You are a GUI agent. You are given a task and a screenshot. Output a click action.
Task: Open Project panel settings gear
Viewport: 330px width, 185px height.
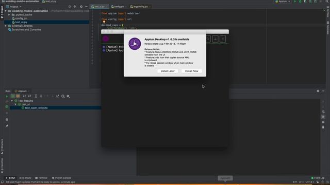pos(81,7)
